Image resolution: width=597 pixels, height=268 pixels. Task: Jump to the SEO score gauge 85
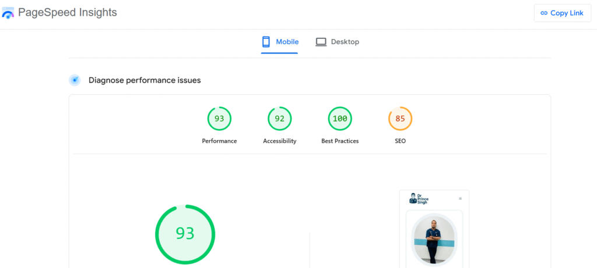[400, 119]
